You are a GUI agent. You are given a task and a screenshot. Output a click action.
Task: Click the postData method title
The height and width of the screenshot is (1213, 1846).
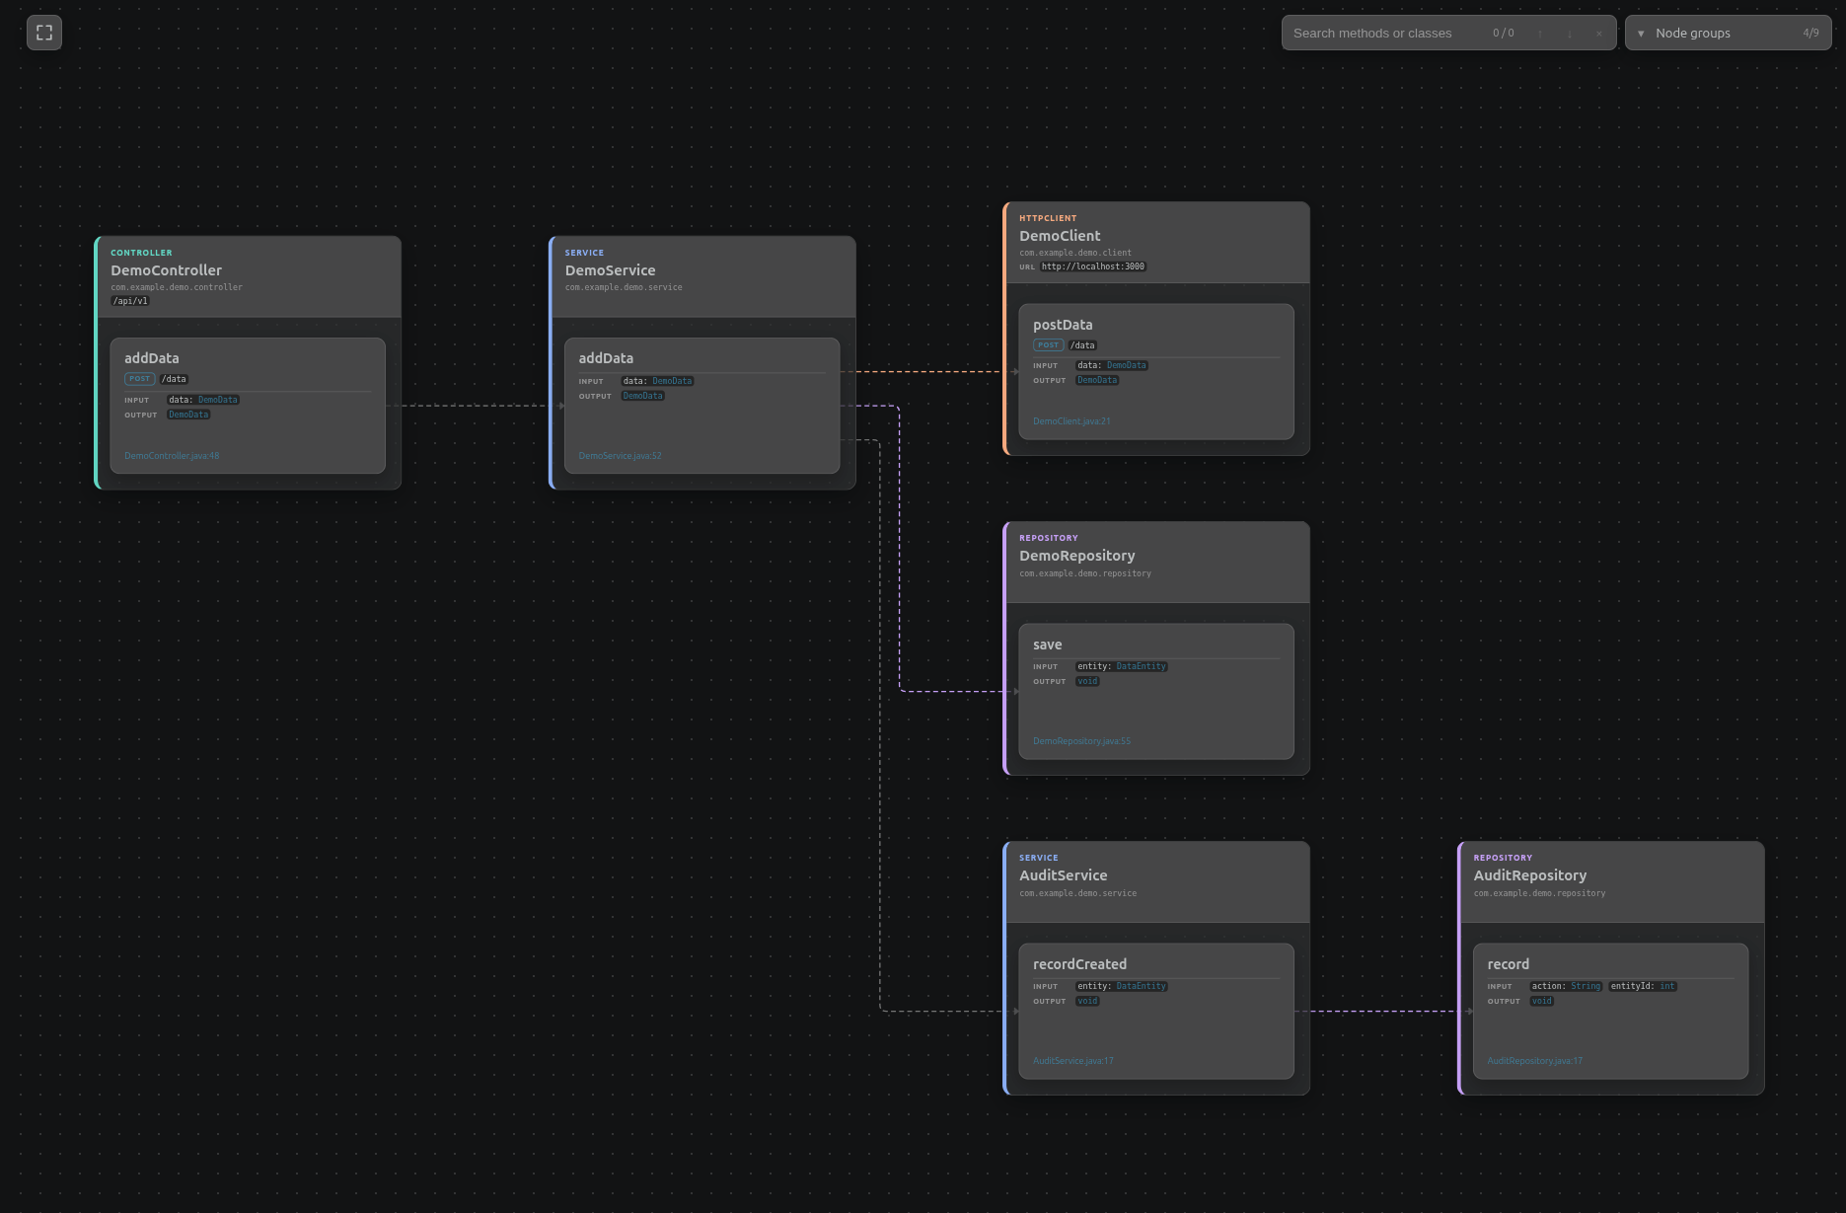pos(1063,325)
